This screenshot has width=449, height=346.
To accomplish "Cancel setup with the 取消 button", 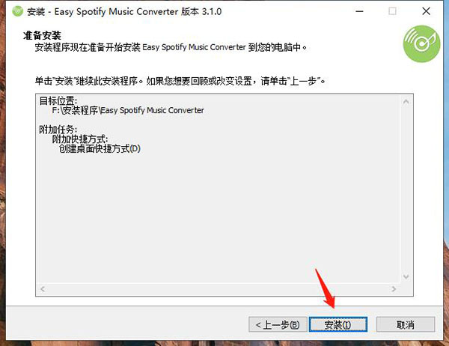I will (406, 324).
